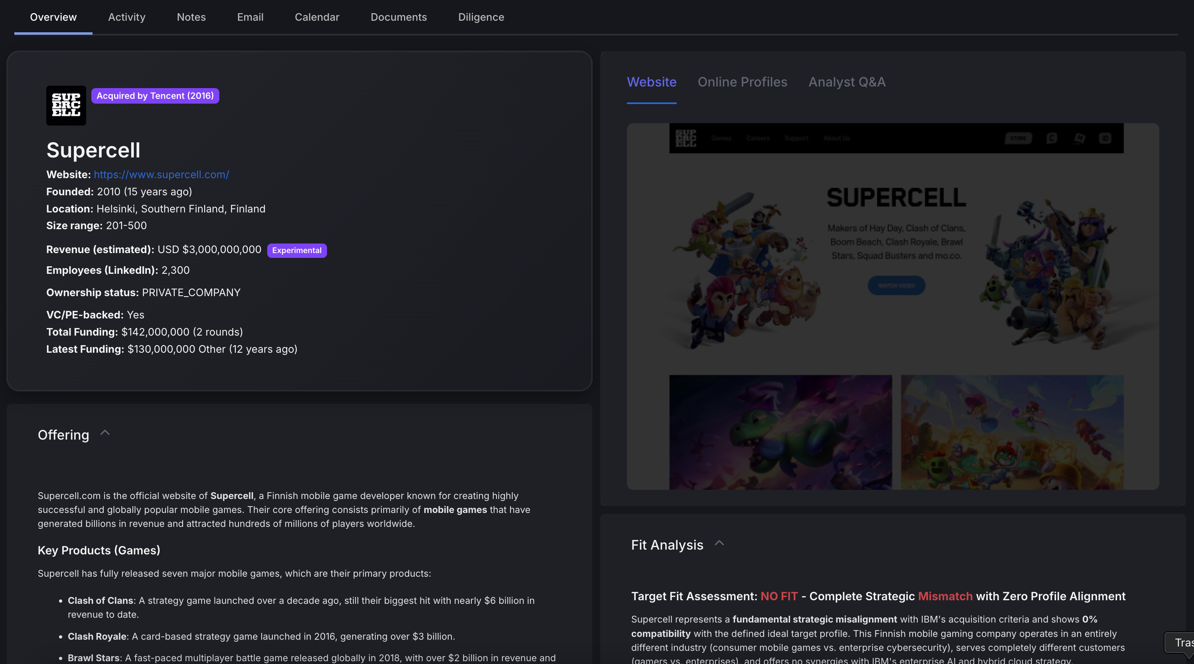
Task: Click the Key Products (Games) heading
Action: 99,550
